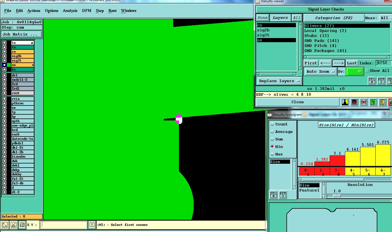Click the absolute coordinates icon in status bar
392x232 pixels.
(4, 225)
